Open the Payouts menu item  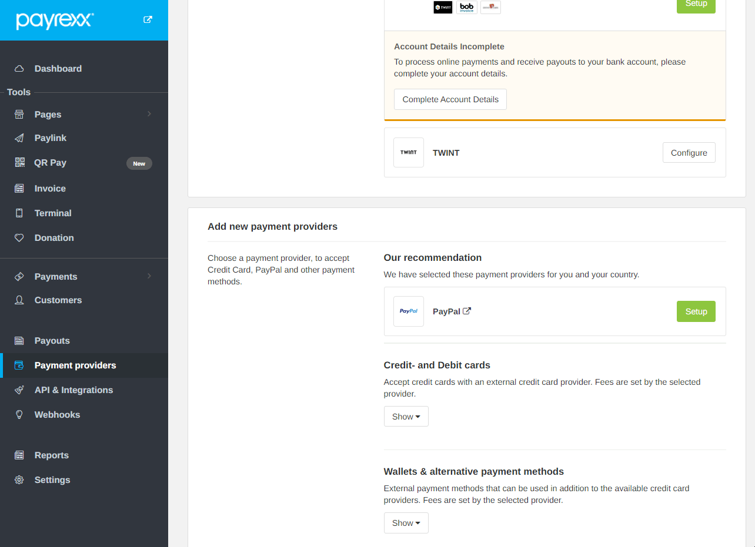point(52,341)
